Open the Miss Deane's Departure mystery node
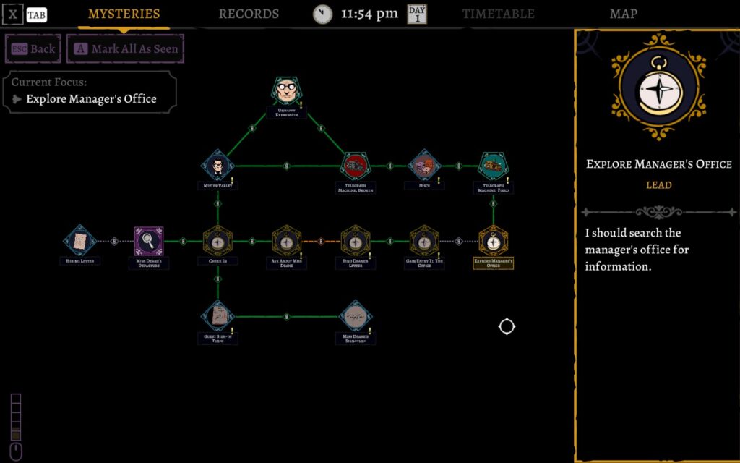This screenshot has height=463, width=740. pyautogui.click(x=149, y=241)
